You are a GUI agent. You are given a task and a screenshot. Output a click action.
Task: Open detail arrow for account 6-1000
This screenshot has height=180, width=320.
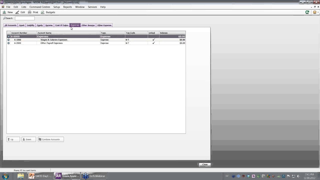tap(8, 40)
